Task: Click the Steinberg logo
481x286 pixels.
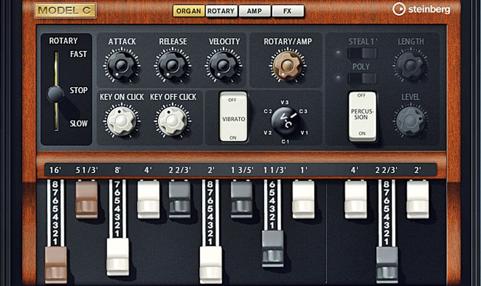Action: point(422,9)
